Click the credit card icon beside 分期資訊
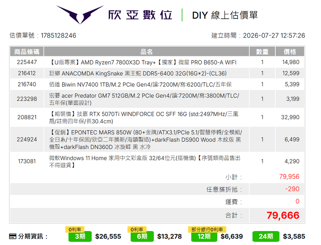Image resolution: width=321 pixels, height=245 pixels. point(13,236)
